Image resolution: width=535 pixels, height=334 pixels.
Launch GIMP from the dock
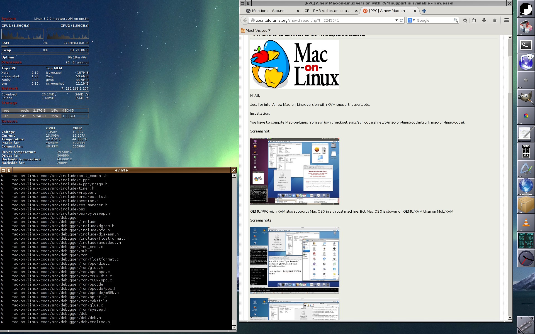point(526,98)
